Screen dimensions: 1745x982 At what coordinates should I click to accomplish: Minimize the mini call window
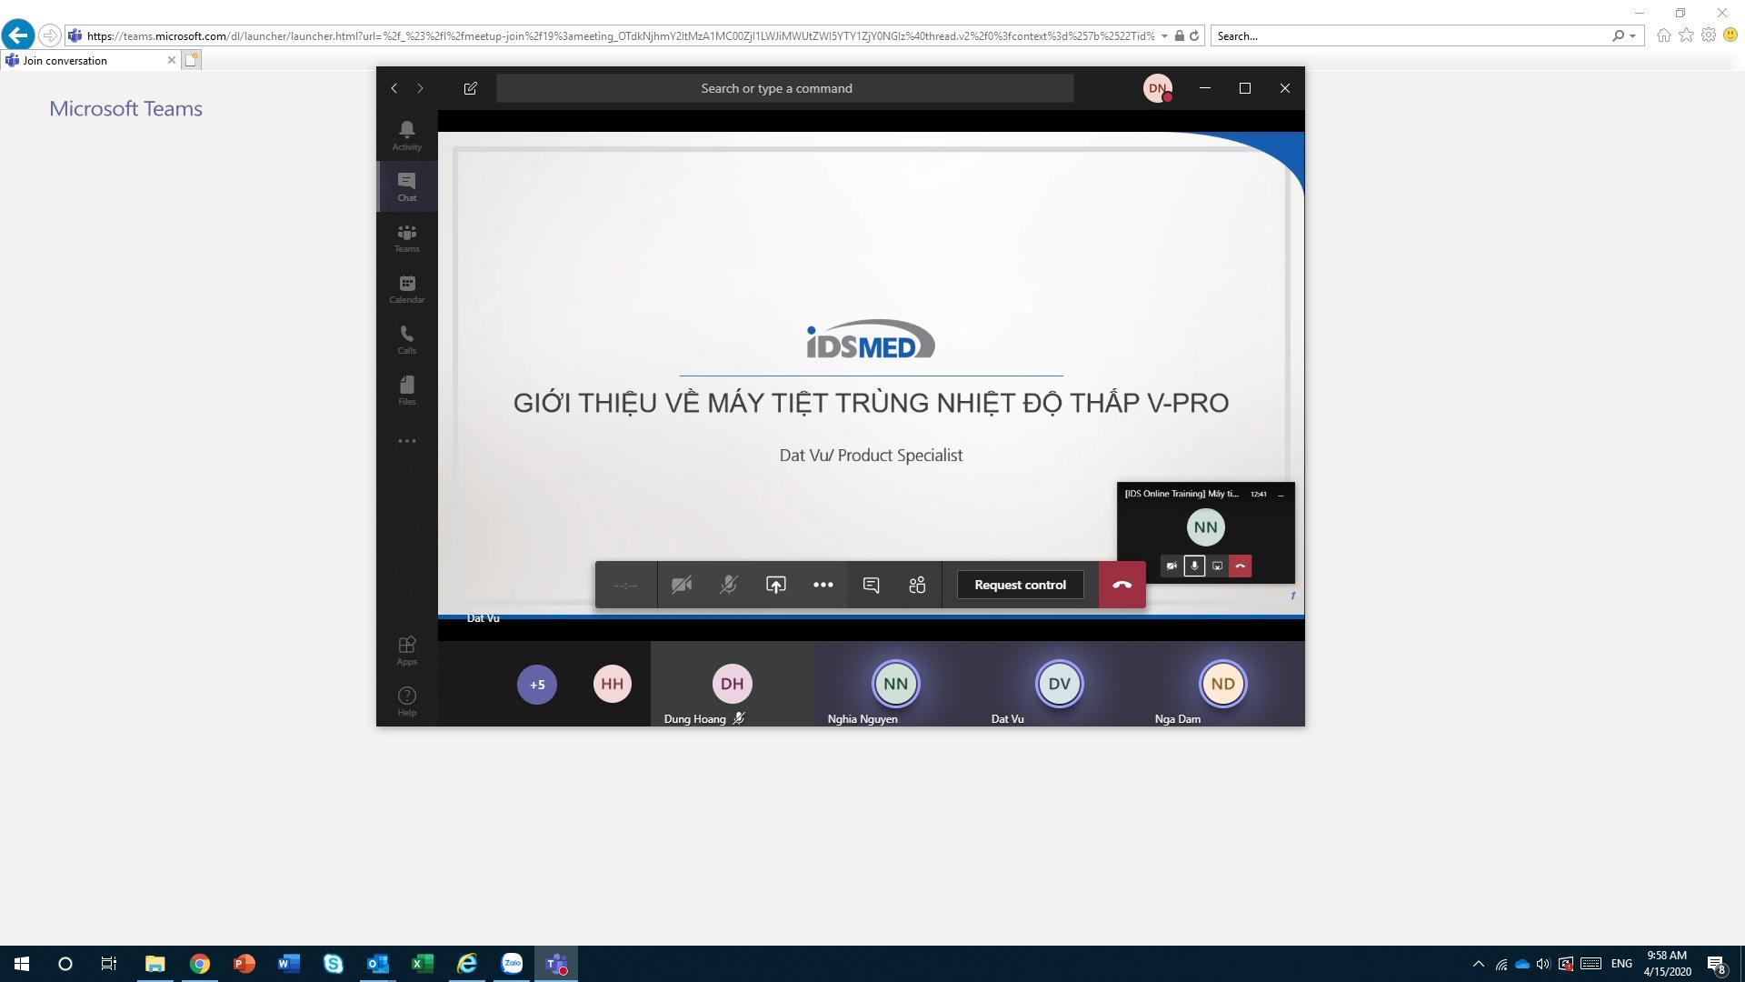(1281, 494)
